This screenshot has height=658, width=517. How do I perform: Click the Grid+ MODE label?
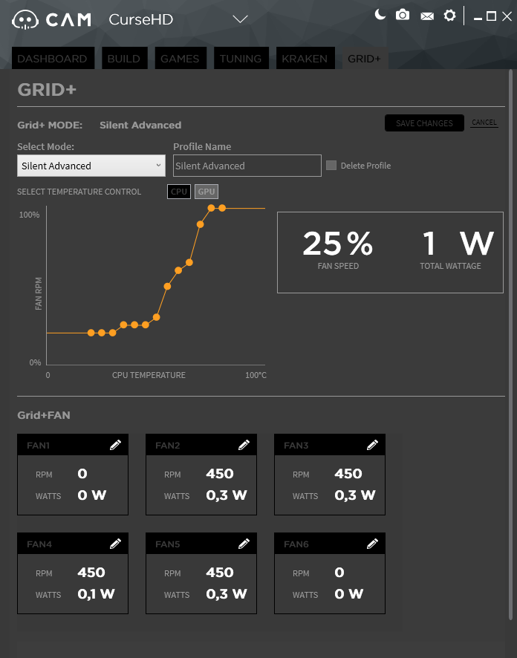pos(50,125)
